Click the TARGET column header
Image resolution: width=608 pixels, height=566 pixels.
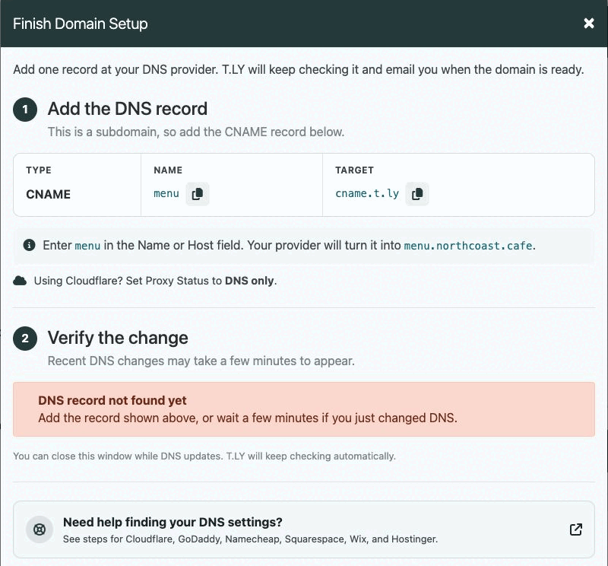[354, 170]
